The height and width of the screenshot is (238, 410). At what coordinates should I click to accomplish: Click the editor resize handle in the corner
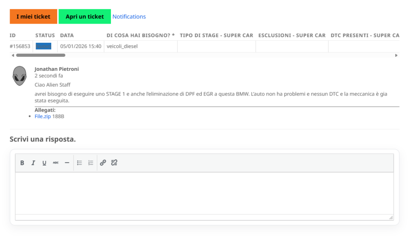tap(391, 217)
